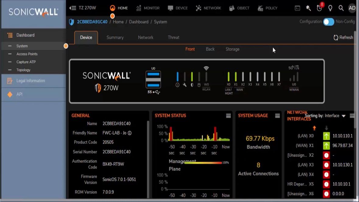Open Capture ATP in the sidebar

[33, 62]
